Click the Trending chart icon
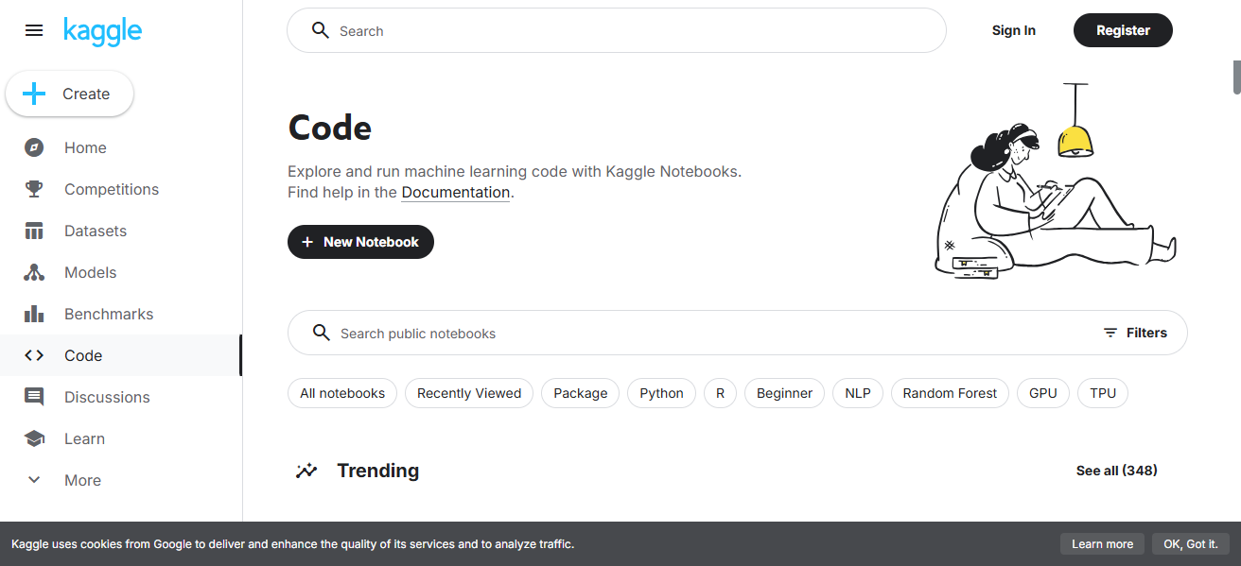Screen dimensions: 1241x566 306,471
